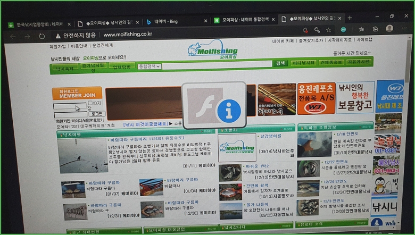This screenshot has height=235, width=415.
Task: Open article 바람따라 구름따라 1124회(유등수로)
Action: point(147,139)
